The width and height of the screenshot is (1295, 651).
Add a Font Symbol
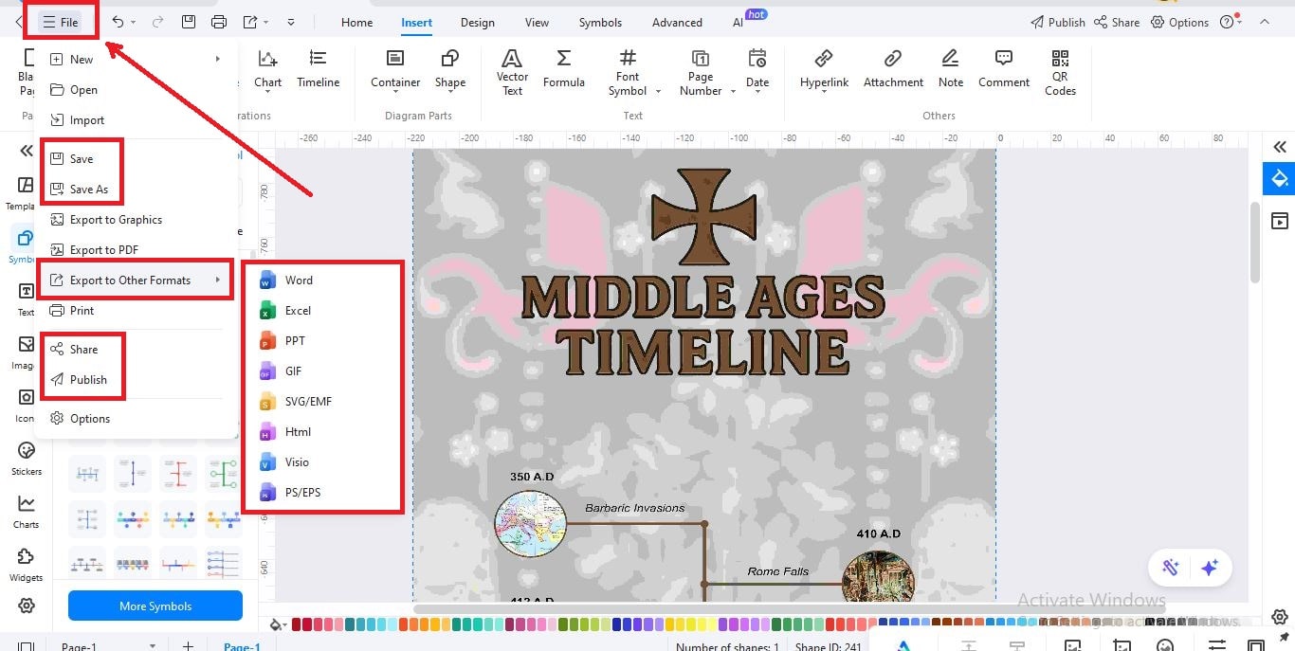(x=628, y=71)
